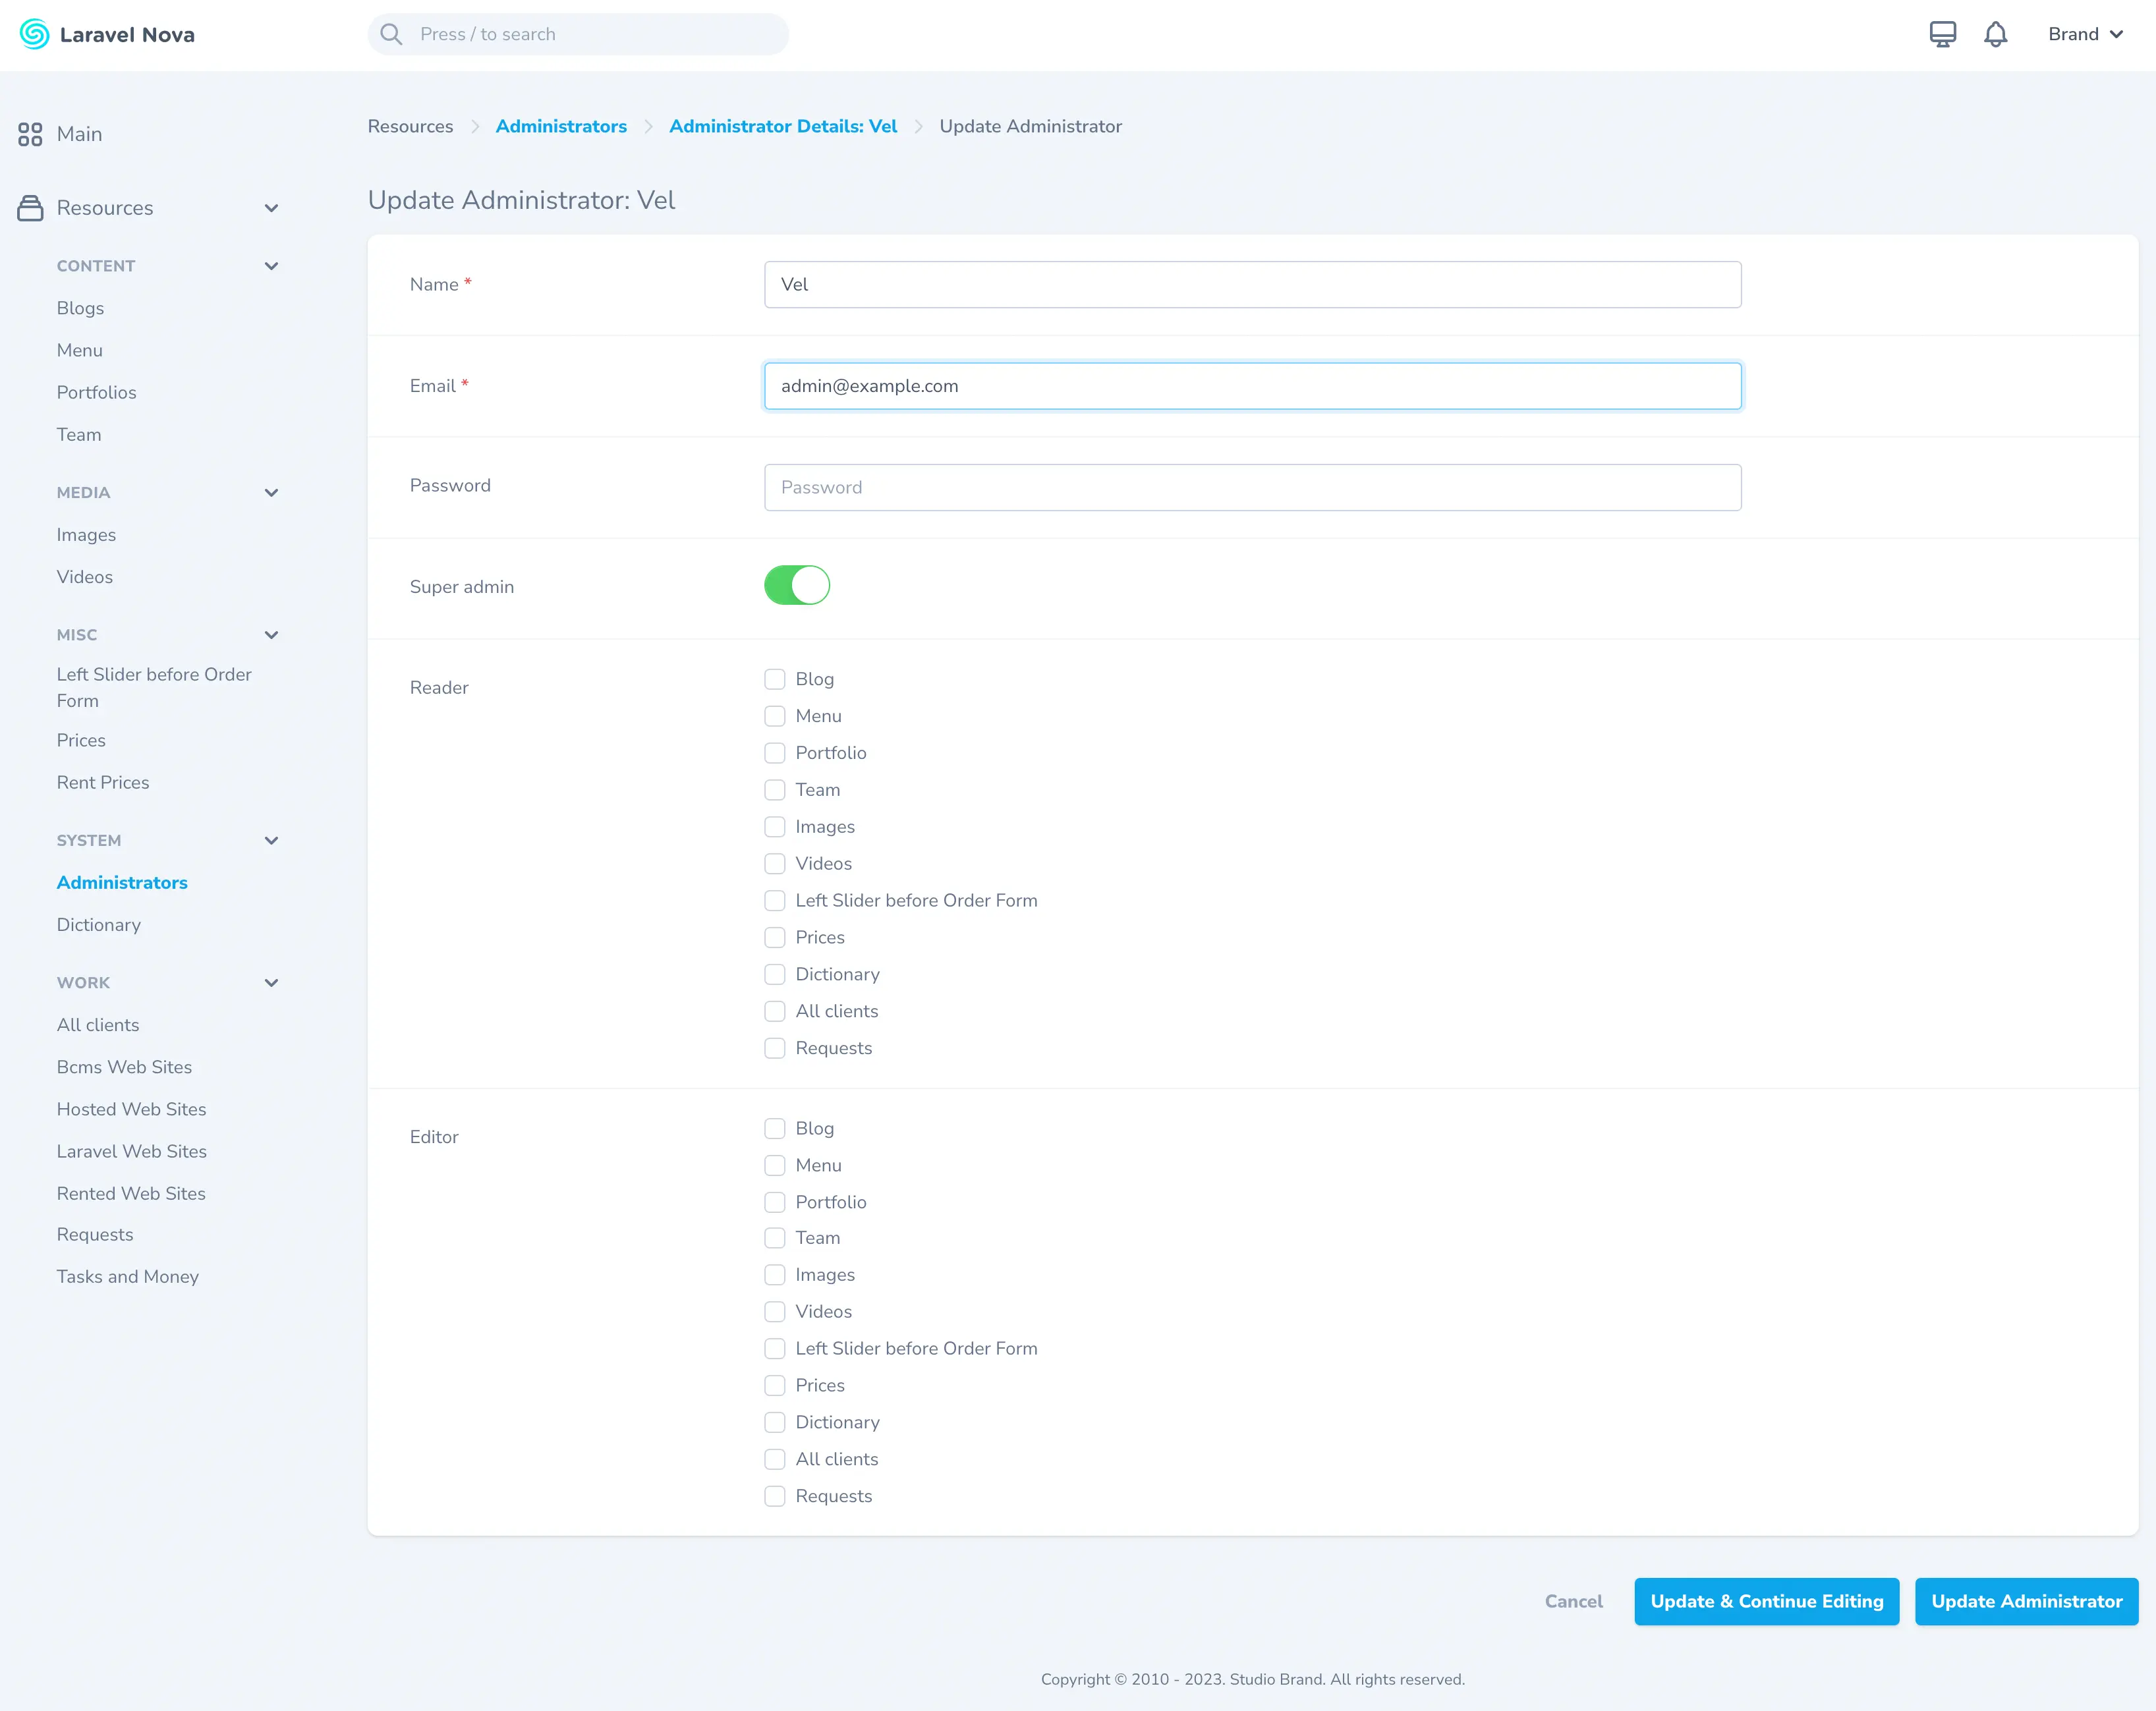Open notifications via the bell icon
This screenshot has height=1711, width=2156.
1996,34
